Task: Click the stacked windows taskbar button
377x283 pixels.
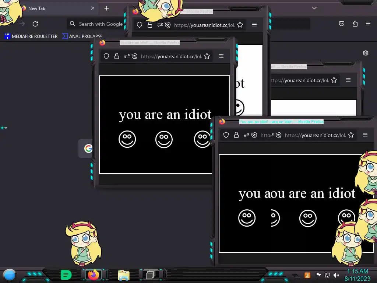Action: tap(151, 275)
